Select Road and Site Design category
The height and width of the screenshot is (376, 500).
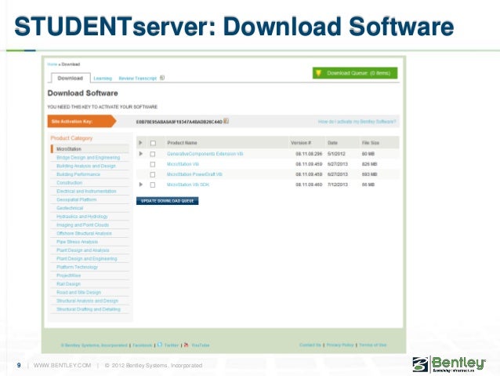click(79, 292)
